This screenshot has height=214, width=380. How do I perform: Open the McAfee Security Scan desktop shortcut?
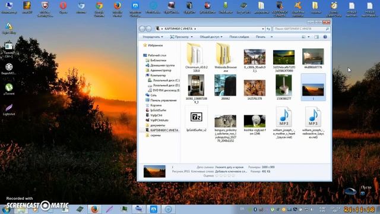pyautogui.click(x=45, y=9)
